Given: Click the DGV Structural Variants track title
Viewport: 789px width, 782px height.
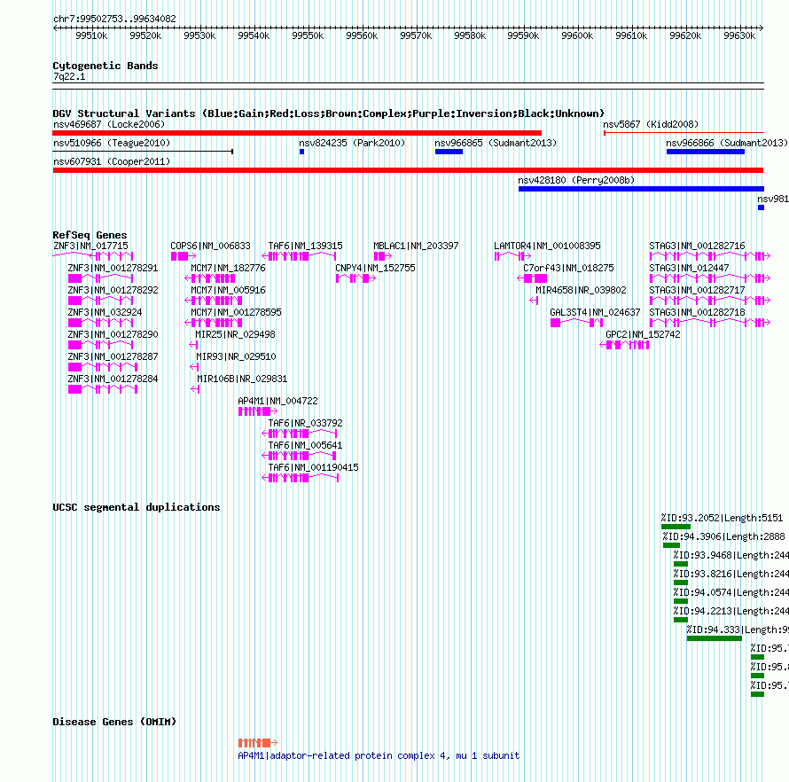Looking at the screenshot, I should tap(328, 113).
